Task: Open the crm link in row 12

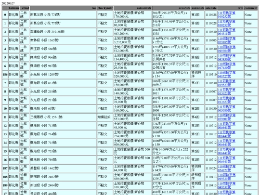Action: 226,126
